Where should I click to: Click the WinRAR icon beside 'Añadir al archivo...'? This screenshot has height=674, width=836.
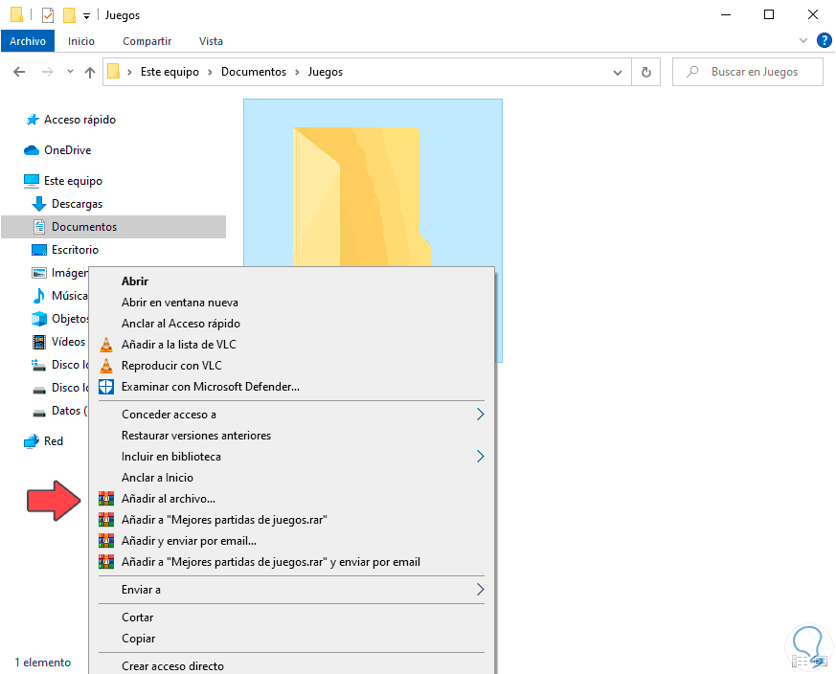(x=105, y=498)
